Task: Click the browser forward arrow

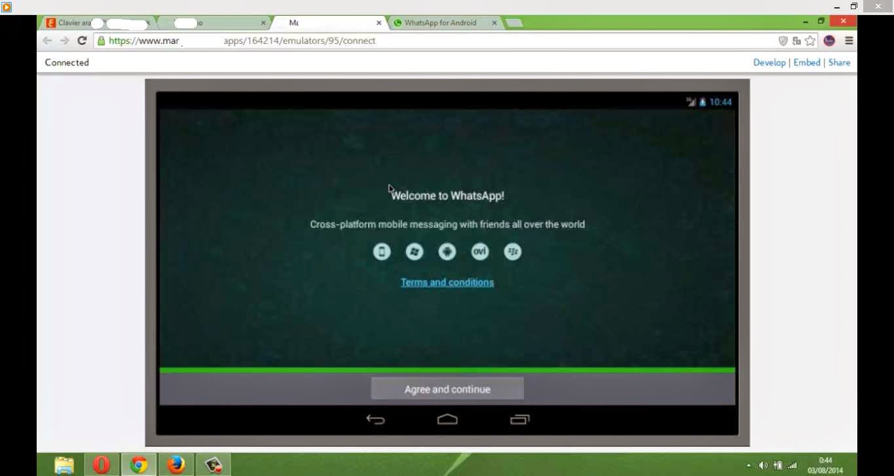Action: [x=64, y=41]
